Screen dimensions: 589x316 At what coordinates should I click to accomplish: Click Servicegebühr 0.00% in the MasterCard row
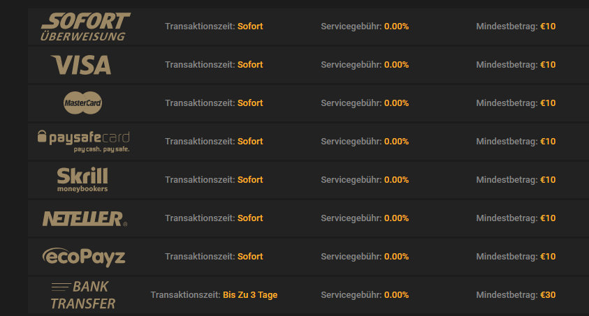pyautogui.click(x=365, y=103)
